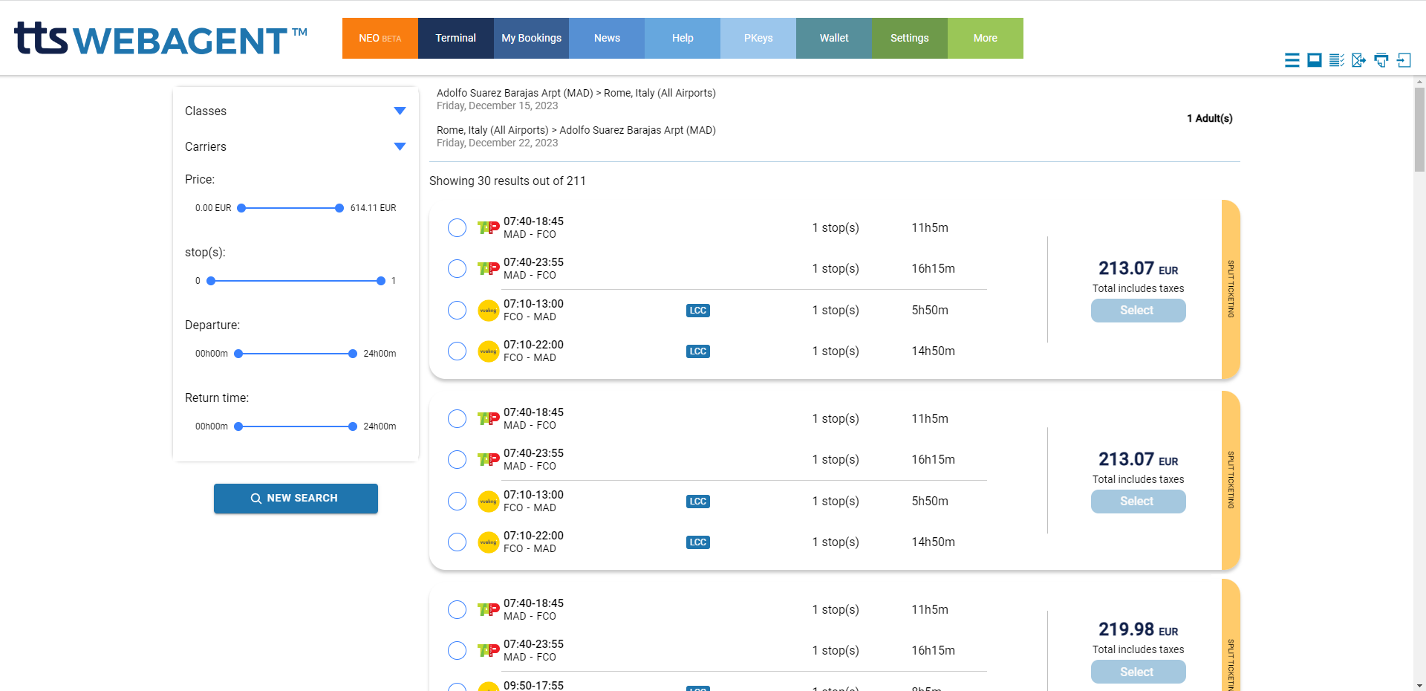Click the NEW SEARCH button
The image size is (1426, 691).
(295, 498)
